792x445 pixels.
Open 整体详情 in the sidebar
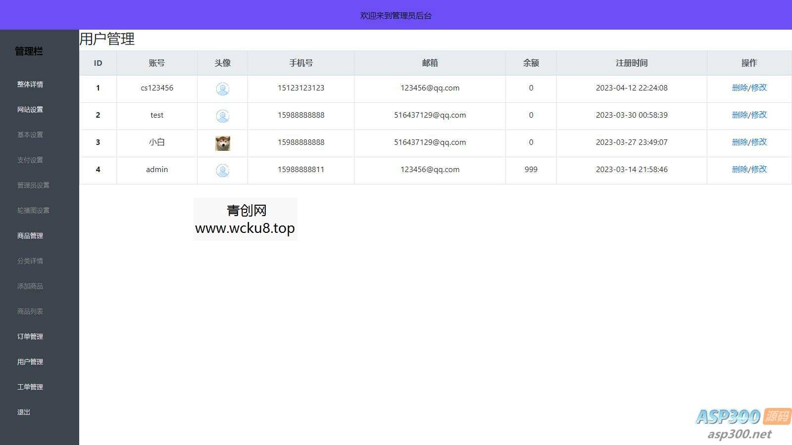pyautogui.click(x=30, y=84)
